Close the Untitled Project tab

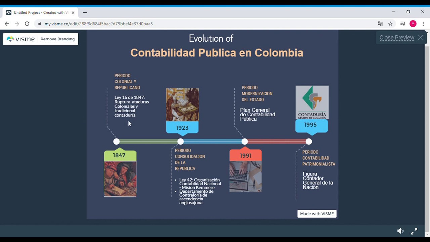[x=73, y=12]
